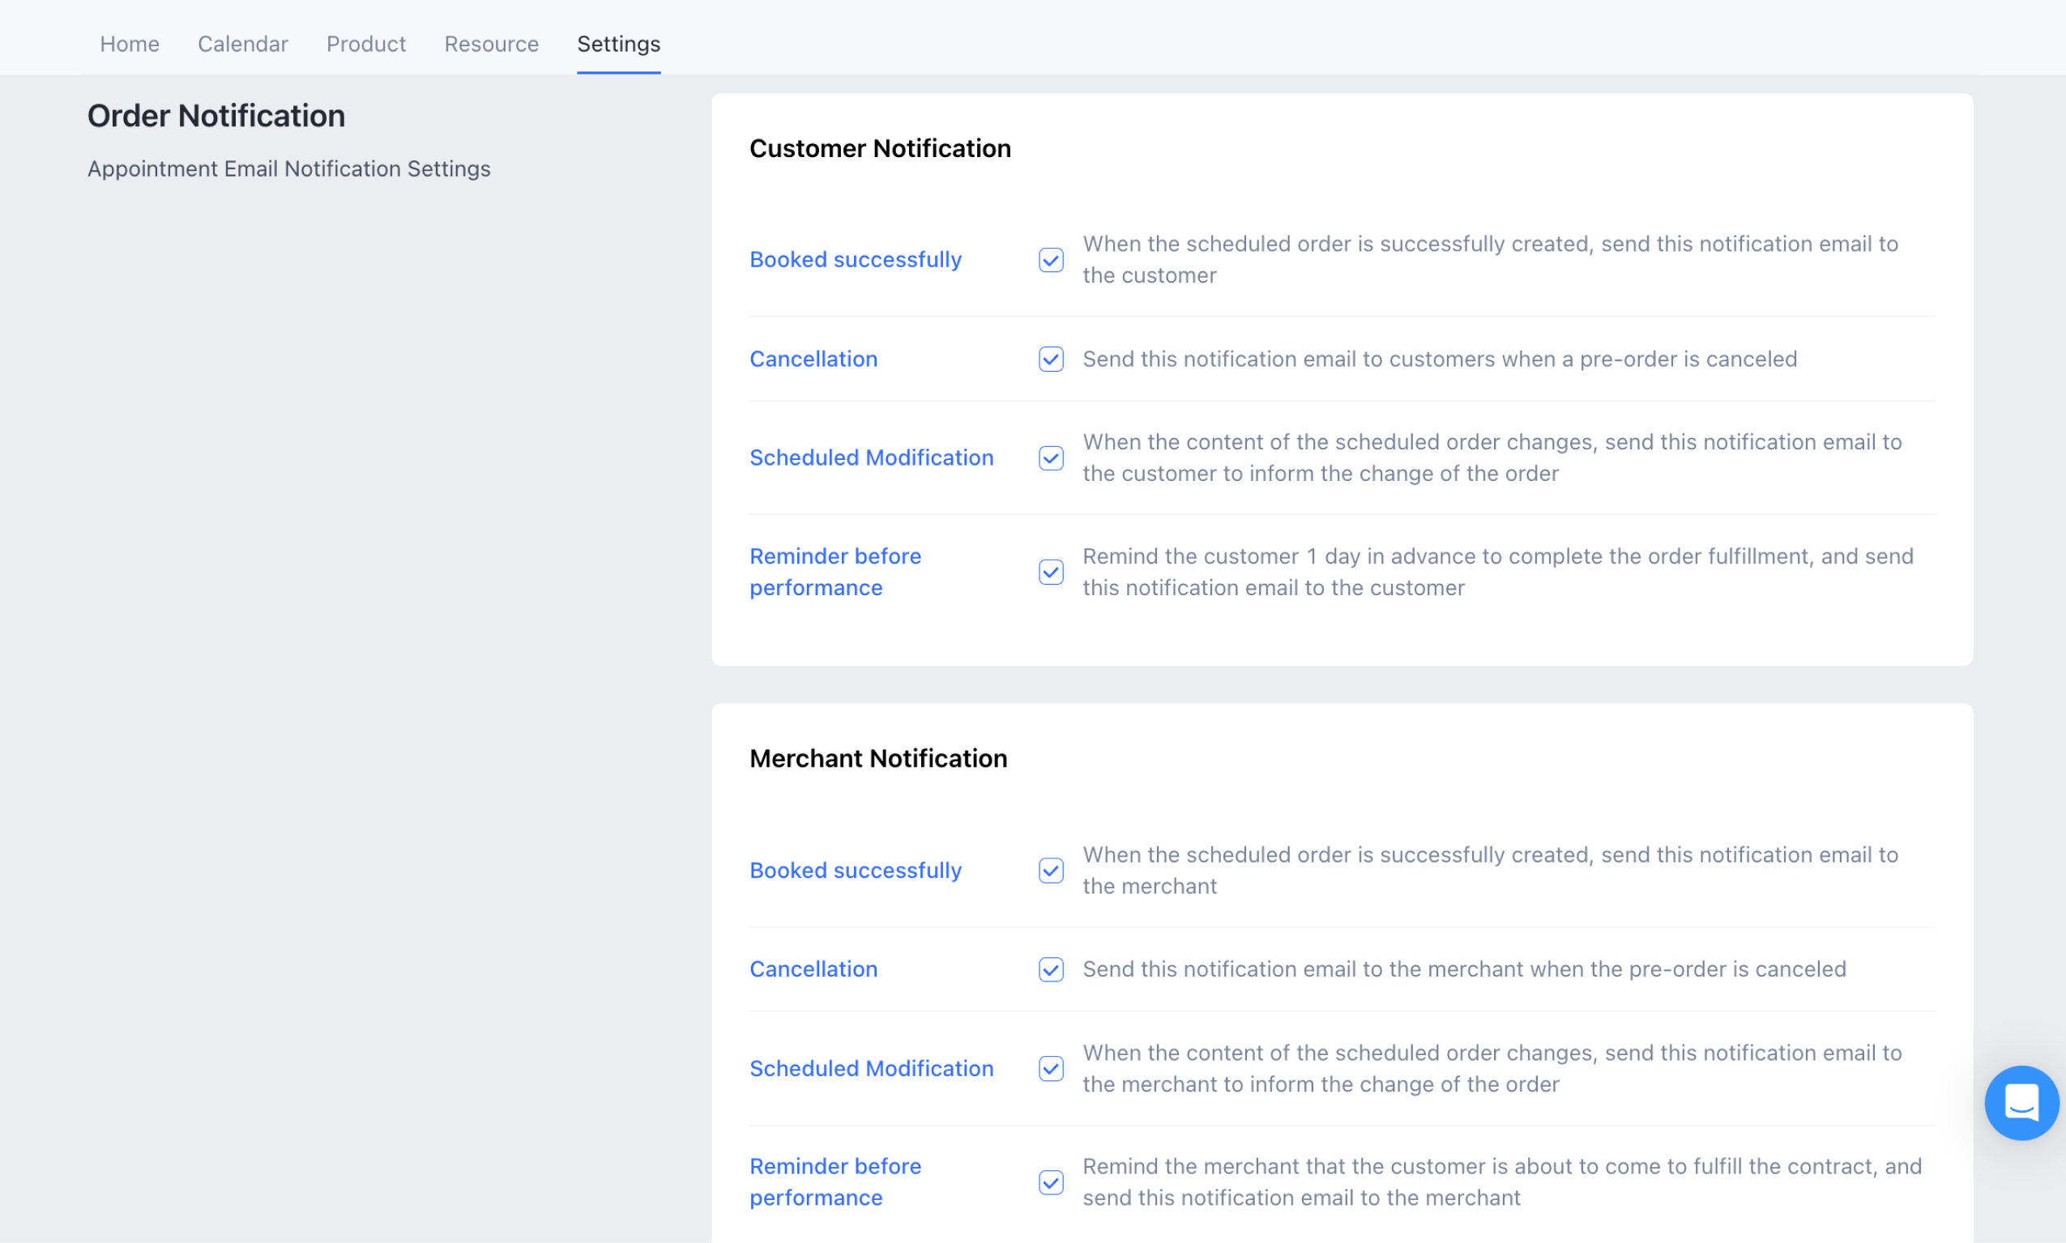Screen dimensions: 2066x1243
Task: Open the Resource tab
Action: pyautogui.click(x=491, y=44)
